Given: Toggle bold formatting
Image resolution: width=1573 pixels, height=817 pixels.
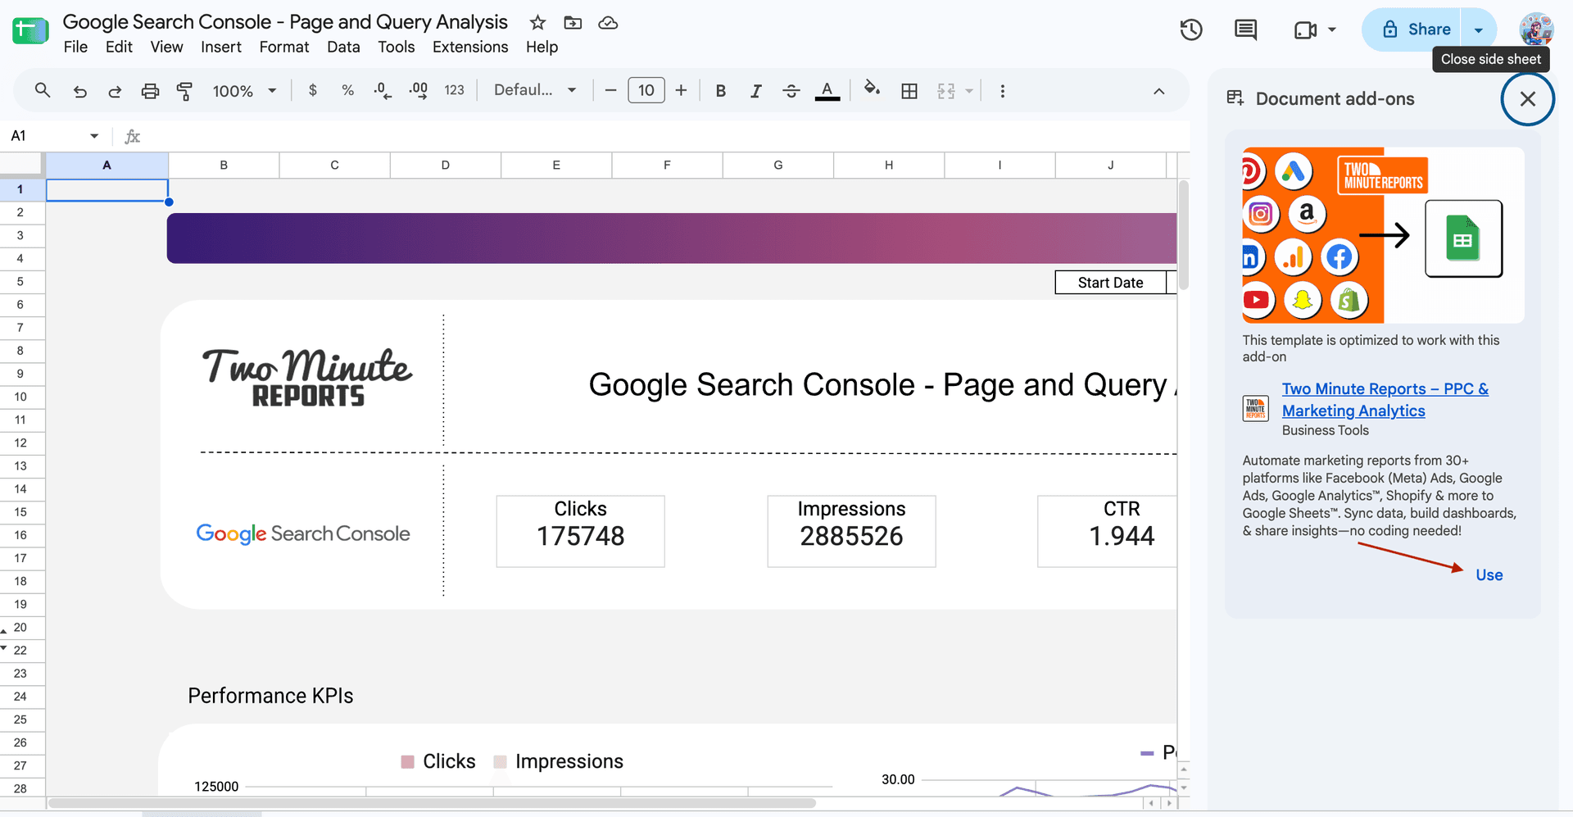Looking at the screenshot, I should (x=721, y=91).
